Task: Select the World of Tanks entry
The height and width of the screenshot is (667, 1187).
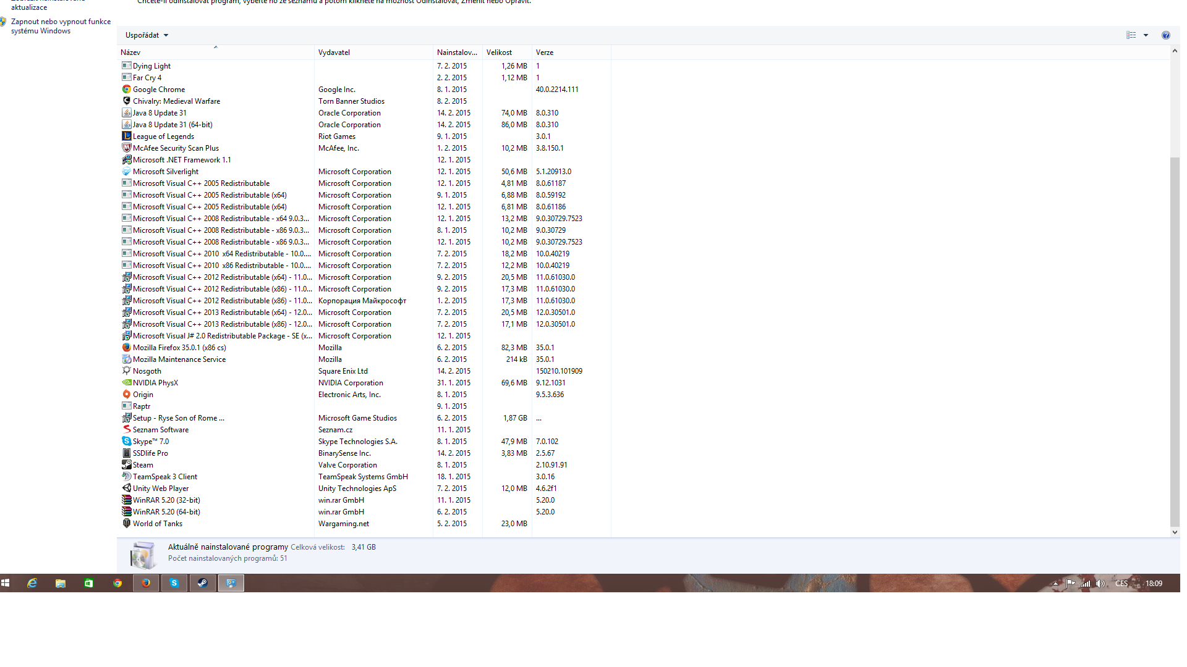Action: [158, 524]
